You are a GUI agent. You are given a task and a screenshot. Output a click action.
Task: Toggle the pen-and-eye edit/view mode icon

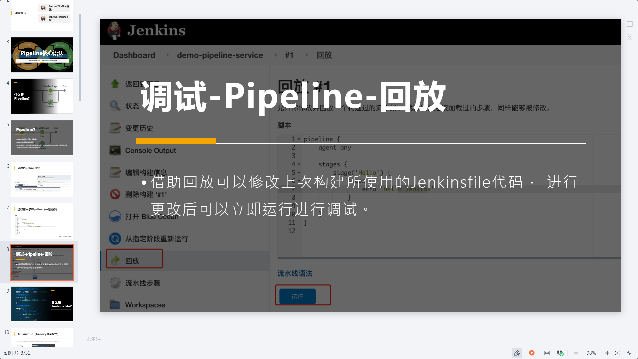point(517,353)
